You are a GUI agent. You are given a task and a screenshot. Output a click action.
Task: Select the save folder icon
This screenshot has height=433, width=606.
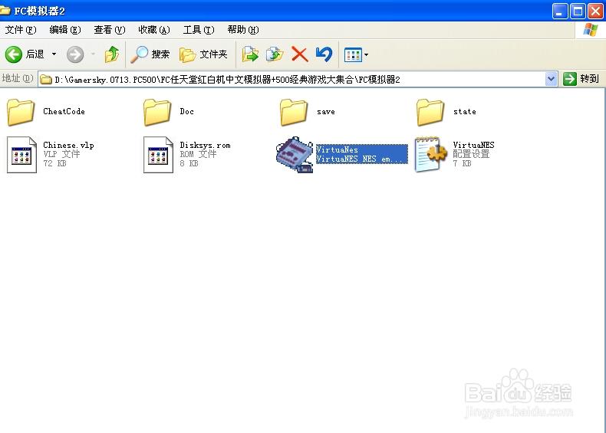coord(294,112)
